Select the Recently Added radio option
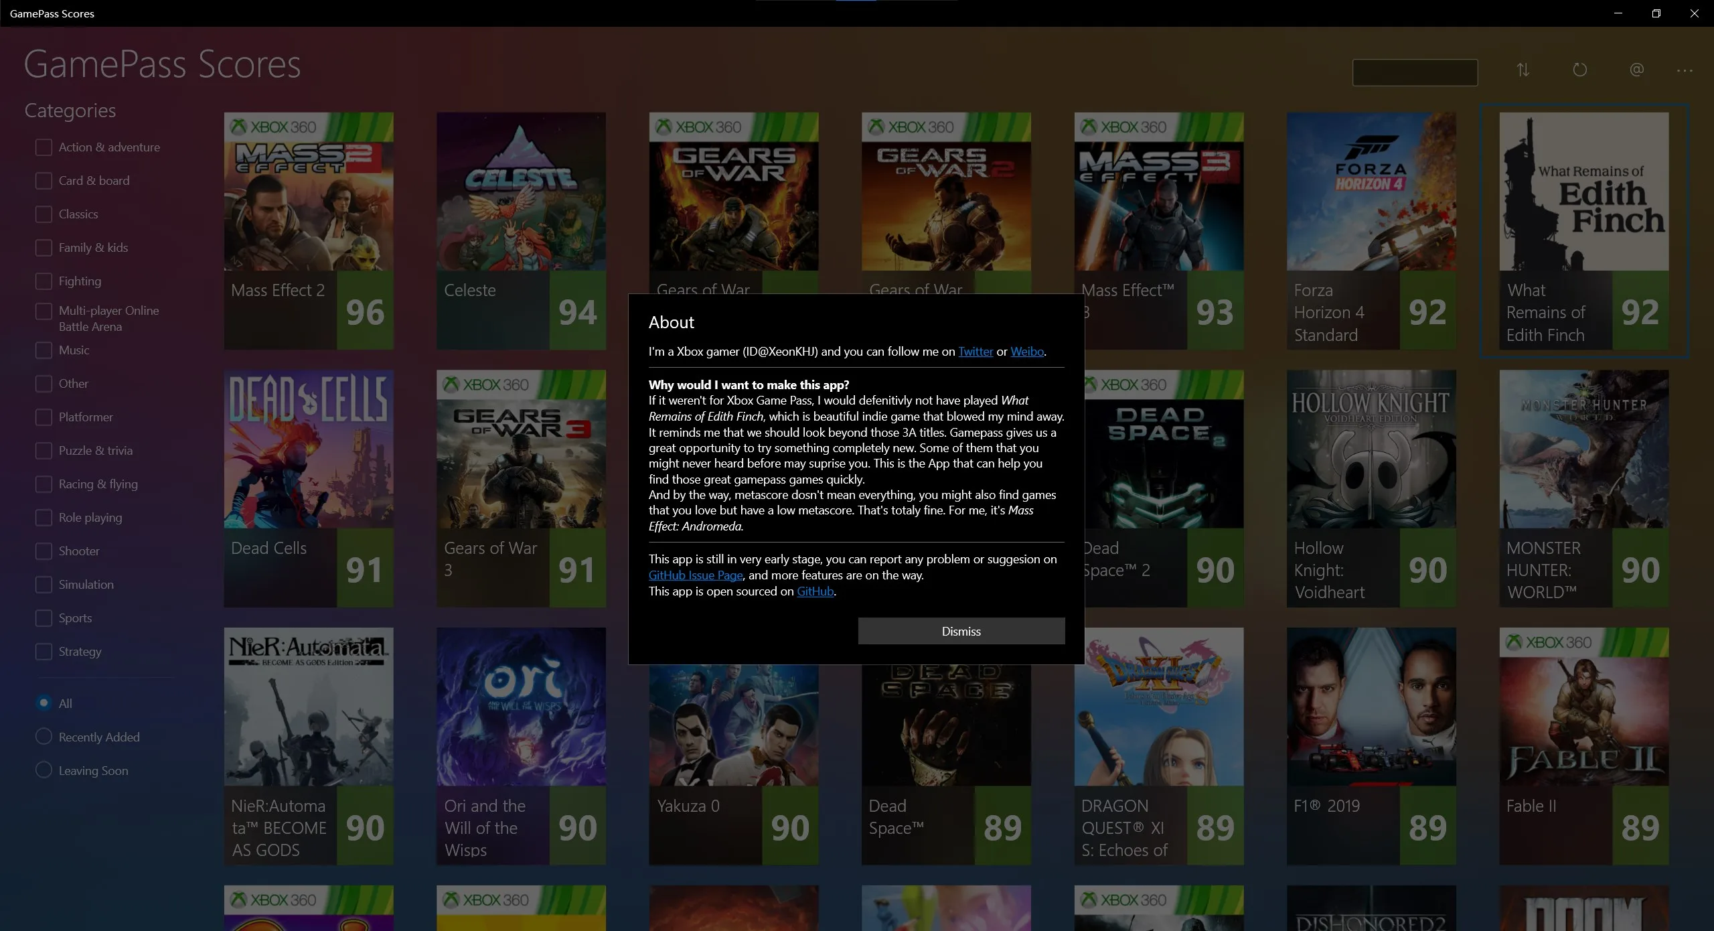This screenshot has width=1714, height=931. pyautogui.click(x=44, y=737)
